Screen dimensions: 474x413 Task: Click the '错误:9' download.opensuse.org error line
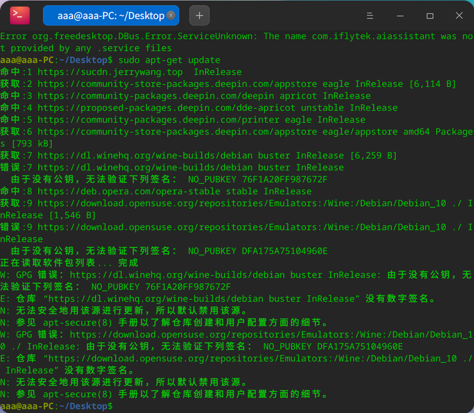237,233
